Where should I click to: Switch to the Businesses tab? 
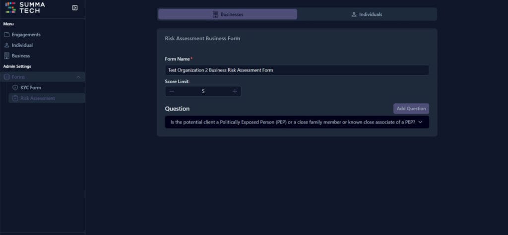tap(228, 14)
